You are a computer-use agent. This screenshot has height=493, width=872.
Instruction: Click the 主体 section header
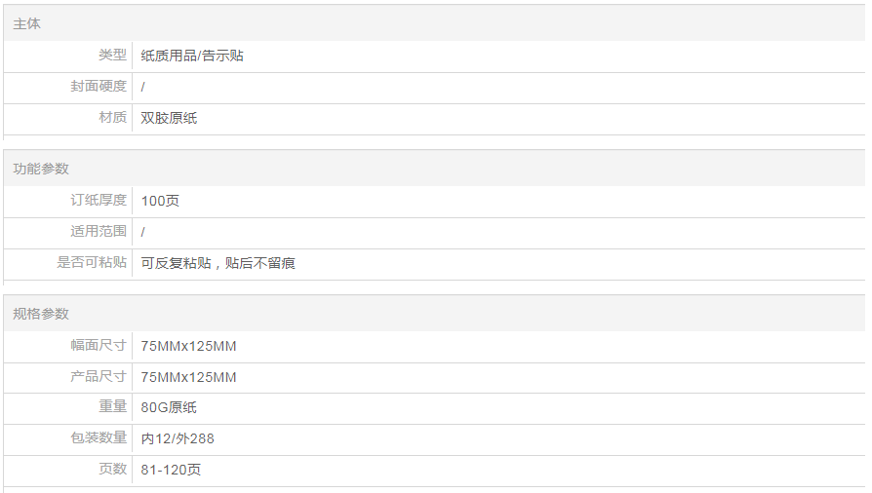[x=27, y=23]
